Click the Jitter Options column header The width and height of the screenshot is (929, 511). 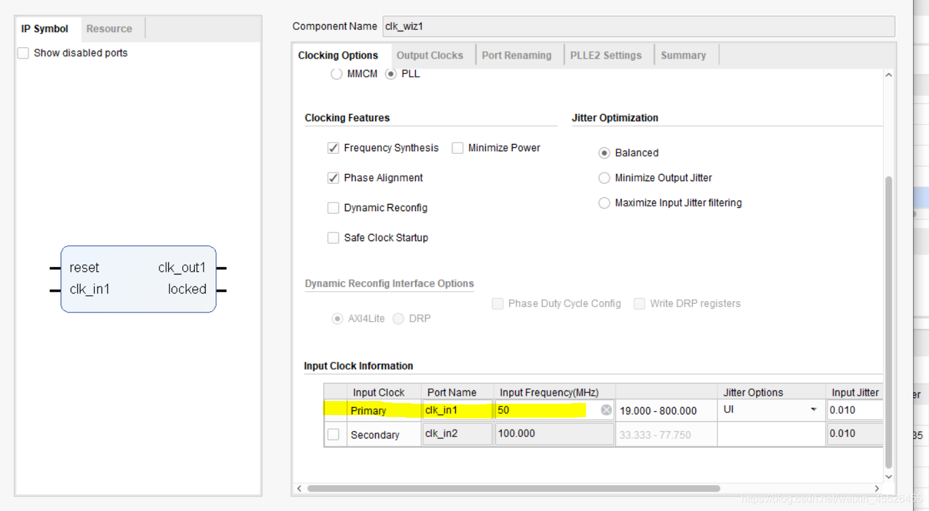(x=771, y=392)
